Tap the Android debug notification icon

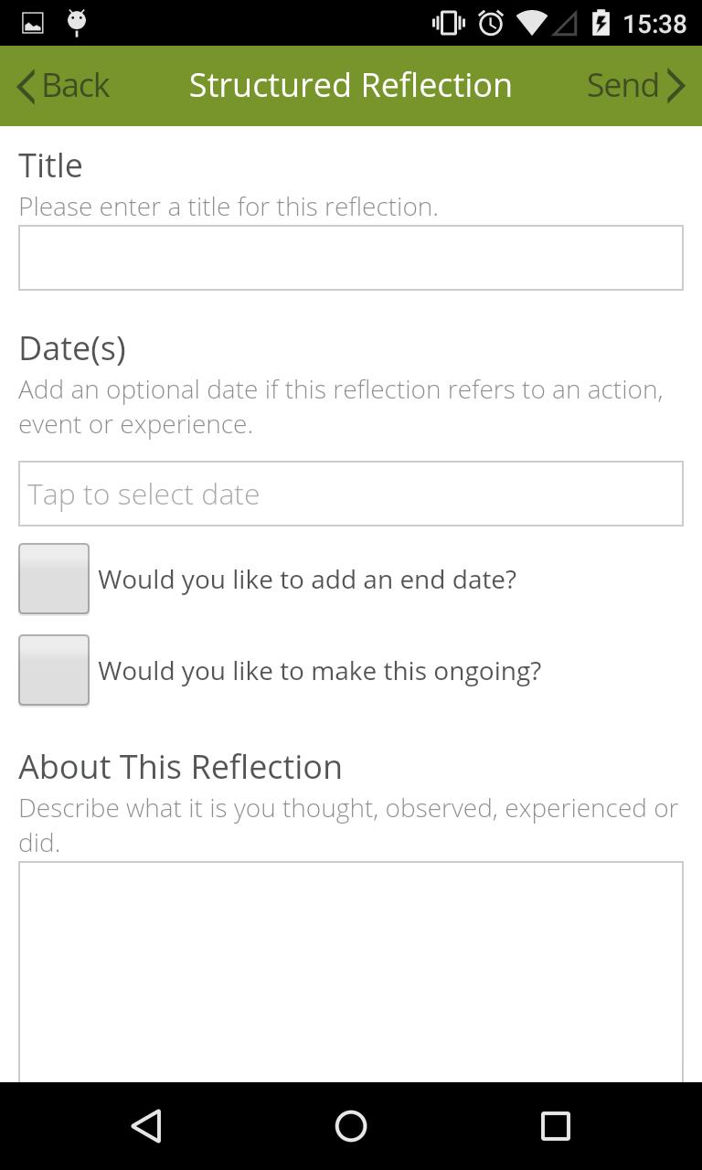pos(77,23)
